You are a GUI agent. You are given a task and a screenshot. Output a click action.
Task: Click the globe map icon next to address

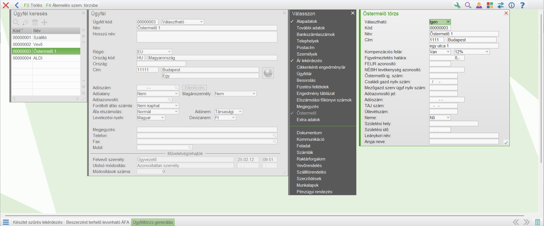268,73
